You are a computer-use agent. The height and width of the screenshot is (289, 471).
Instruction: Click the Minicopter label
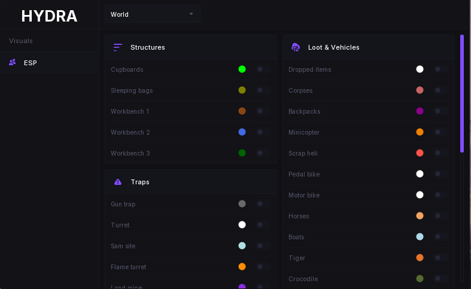coord(303,132)
